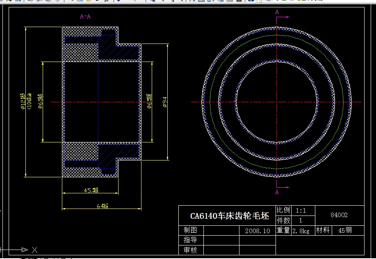Screen dimensions: 376x259
Task: Click the 制图 cell in the title block
Action: pos(190,230)
